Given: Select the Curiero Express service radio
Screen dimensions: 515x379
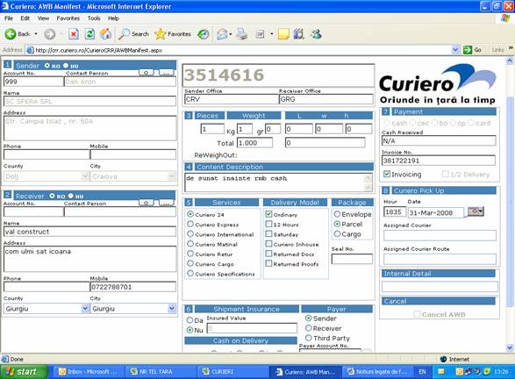Looking at the screenshot, I should (x=190, y=224).
